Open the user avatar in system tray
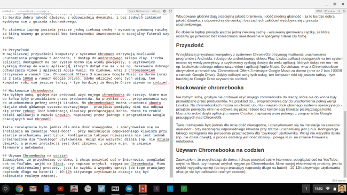The image size is (347, 195). tap(342, 189)
